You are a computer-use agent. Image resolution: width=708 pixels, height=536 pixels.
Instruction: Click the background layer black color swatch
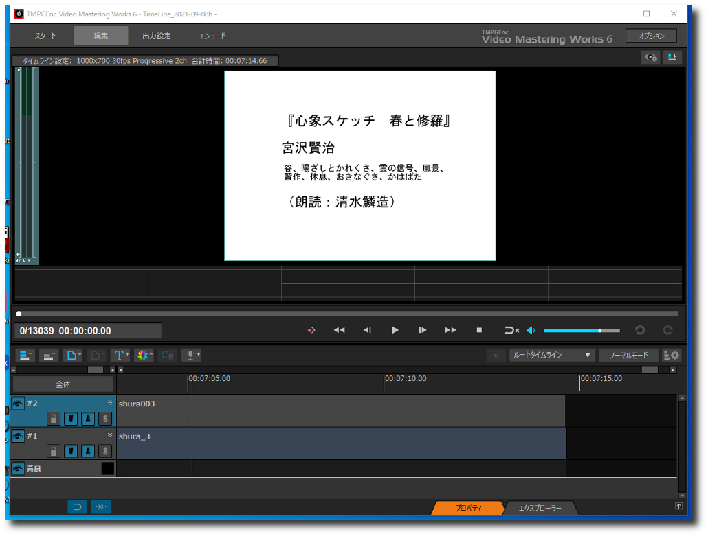[x=107, y=469]
